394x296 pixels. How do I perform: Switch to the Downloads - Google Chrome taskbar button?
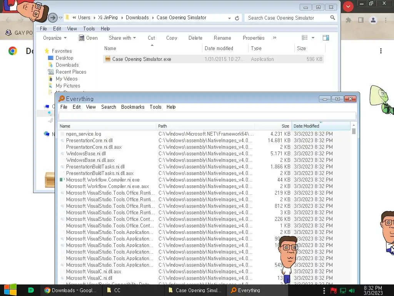(71, 290)
